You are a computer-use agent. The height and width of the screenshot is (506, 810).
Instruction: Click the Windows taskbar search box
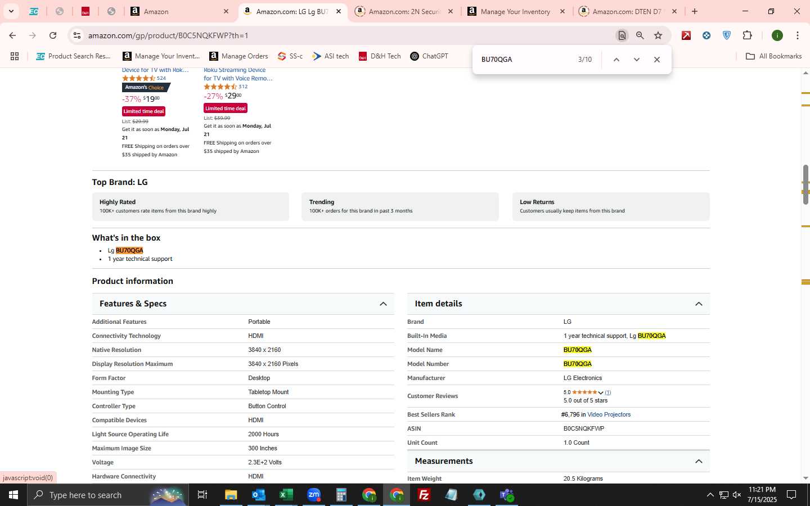click(x=107, y=495)
